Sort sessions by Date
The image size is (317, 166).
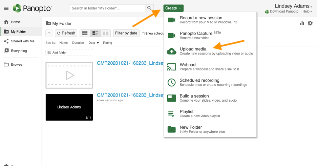pyautogui.click(x=93, y=43)
